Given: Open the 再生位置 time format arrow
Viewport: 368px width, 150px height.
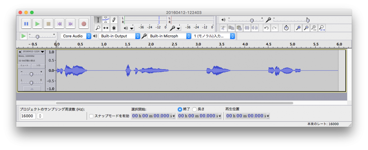Looking at the screenshot, I should click(x=268, y=116).
